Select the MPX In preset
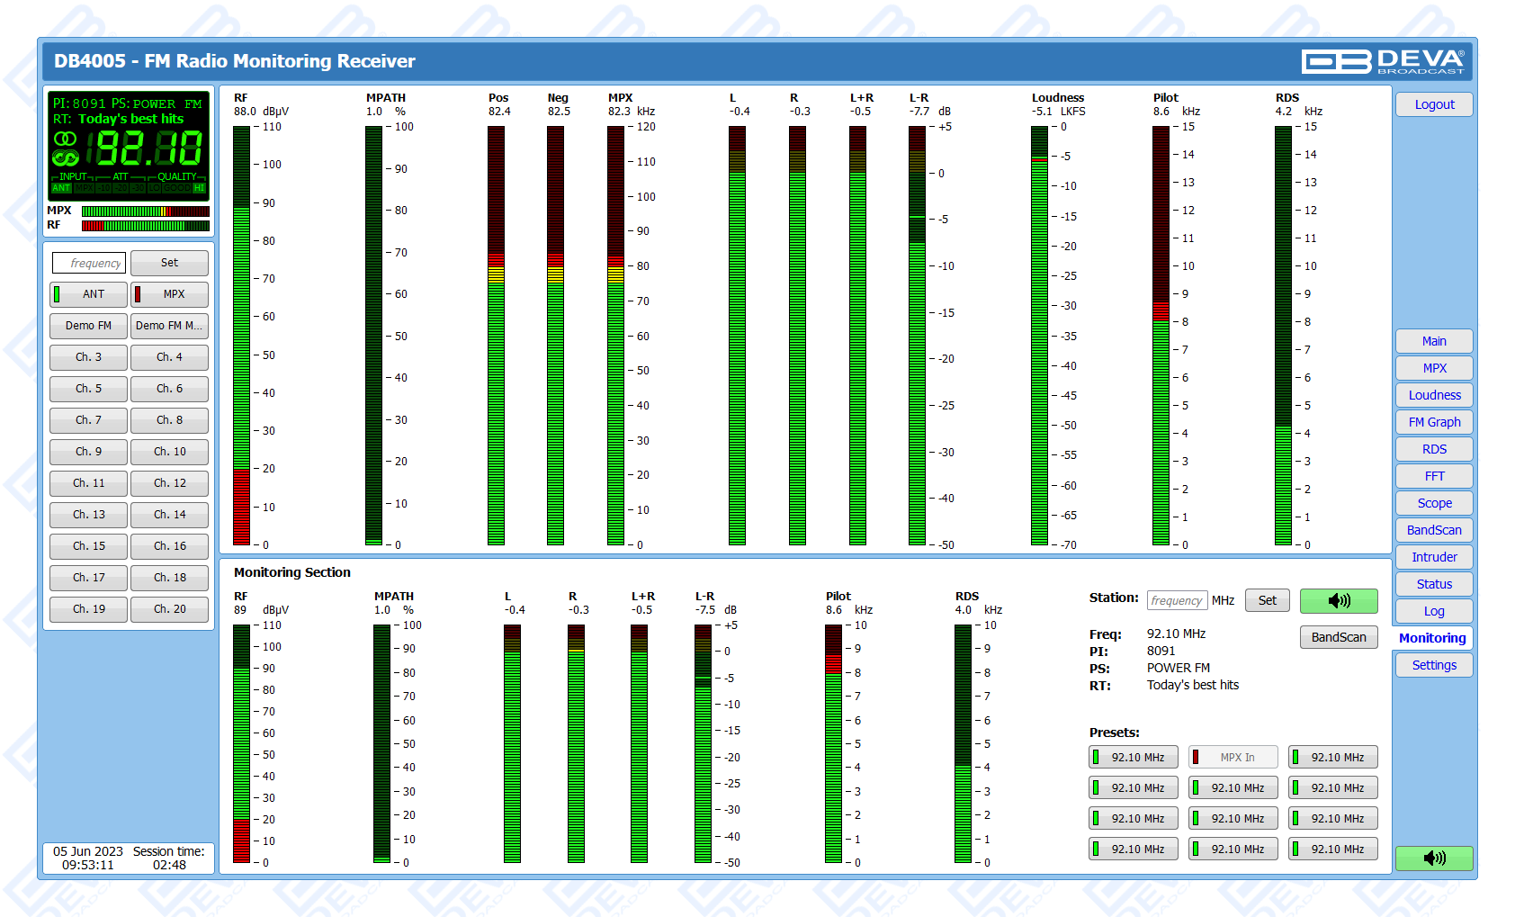Viewport: 1515px width, 917px height. (x=1233, y=758)
